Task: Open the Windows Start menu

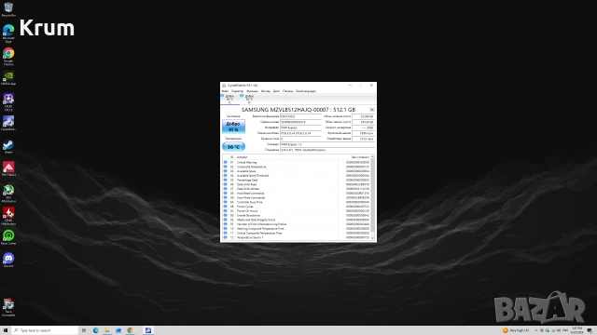Action: 6,330
